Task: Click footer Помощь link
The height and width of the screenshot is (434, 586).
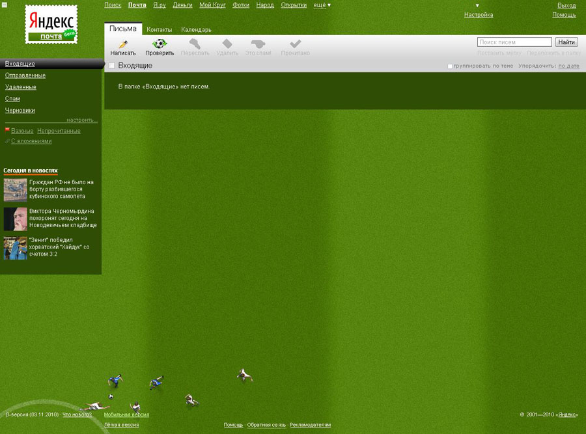Action: tap(233, 425)
